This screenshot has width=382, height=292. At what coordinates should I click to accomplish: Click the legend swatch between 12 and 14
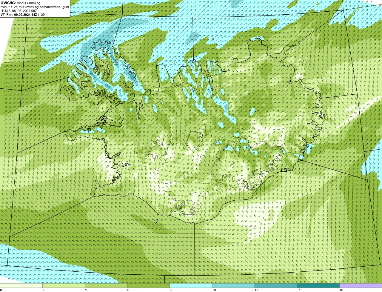(x=276, y=285)
